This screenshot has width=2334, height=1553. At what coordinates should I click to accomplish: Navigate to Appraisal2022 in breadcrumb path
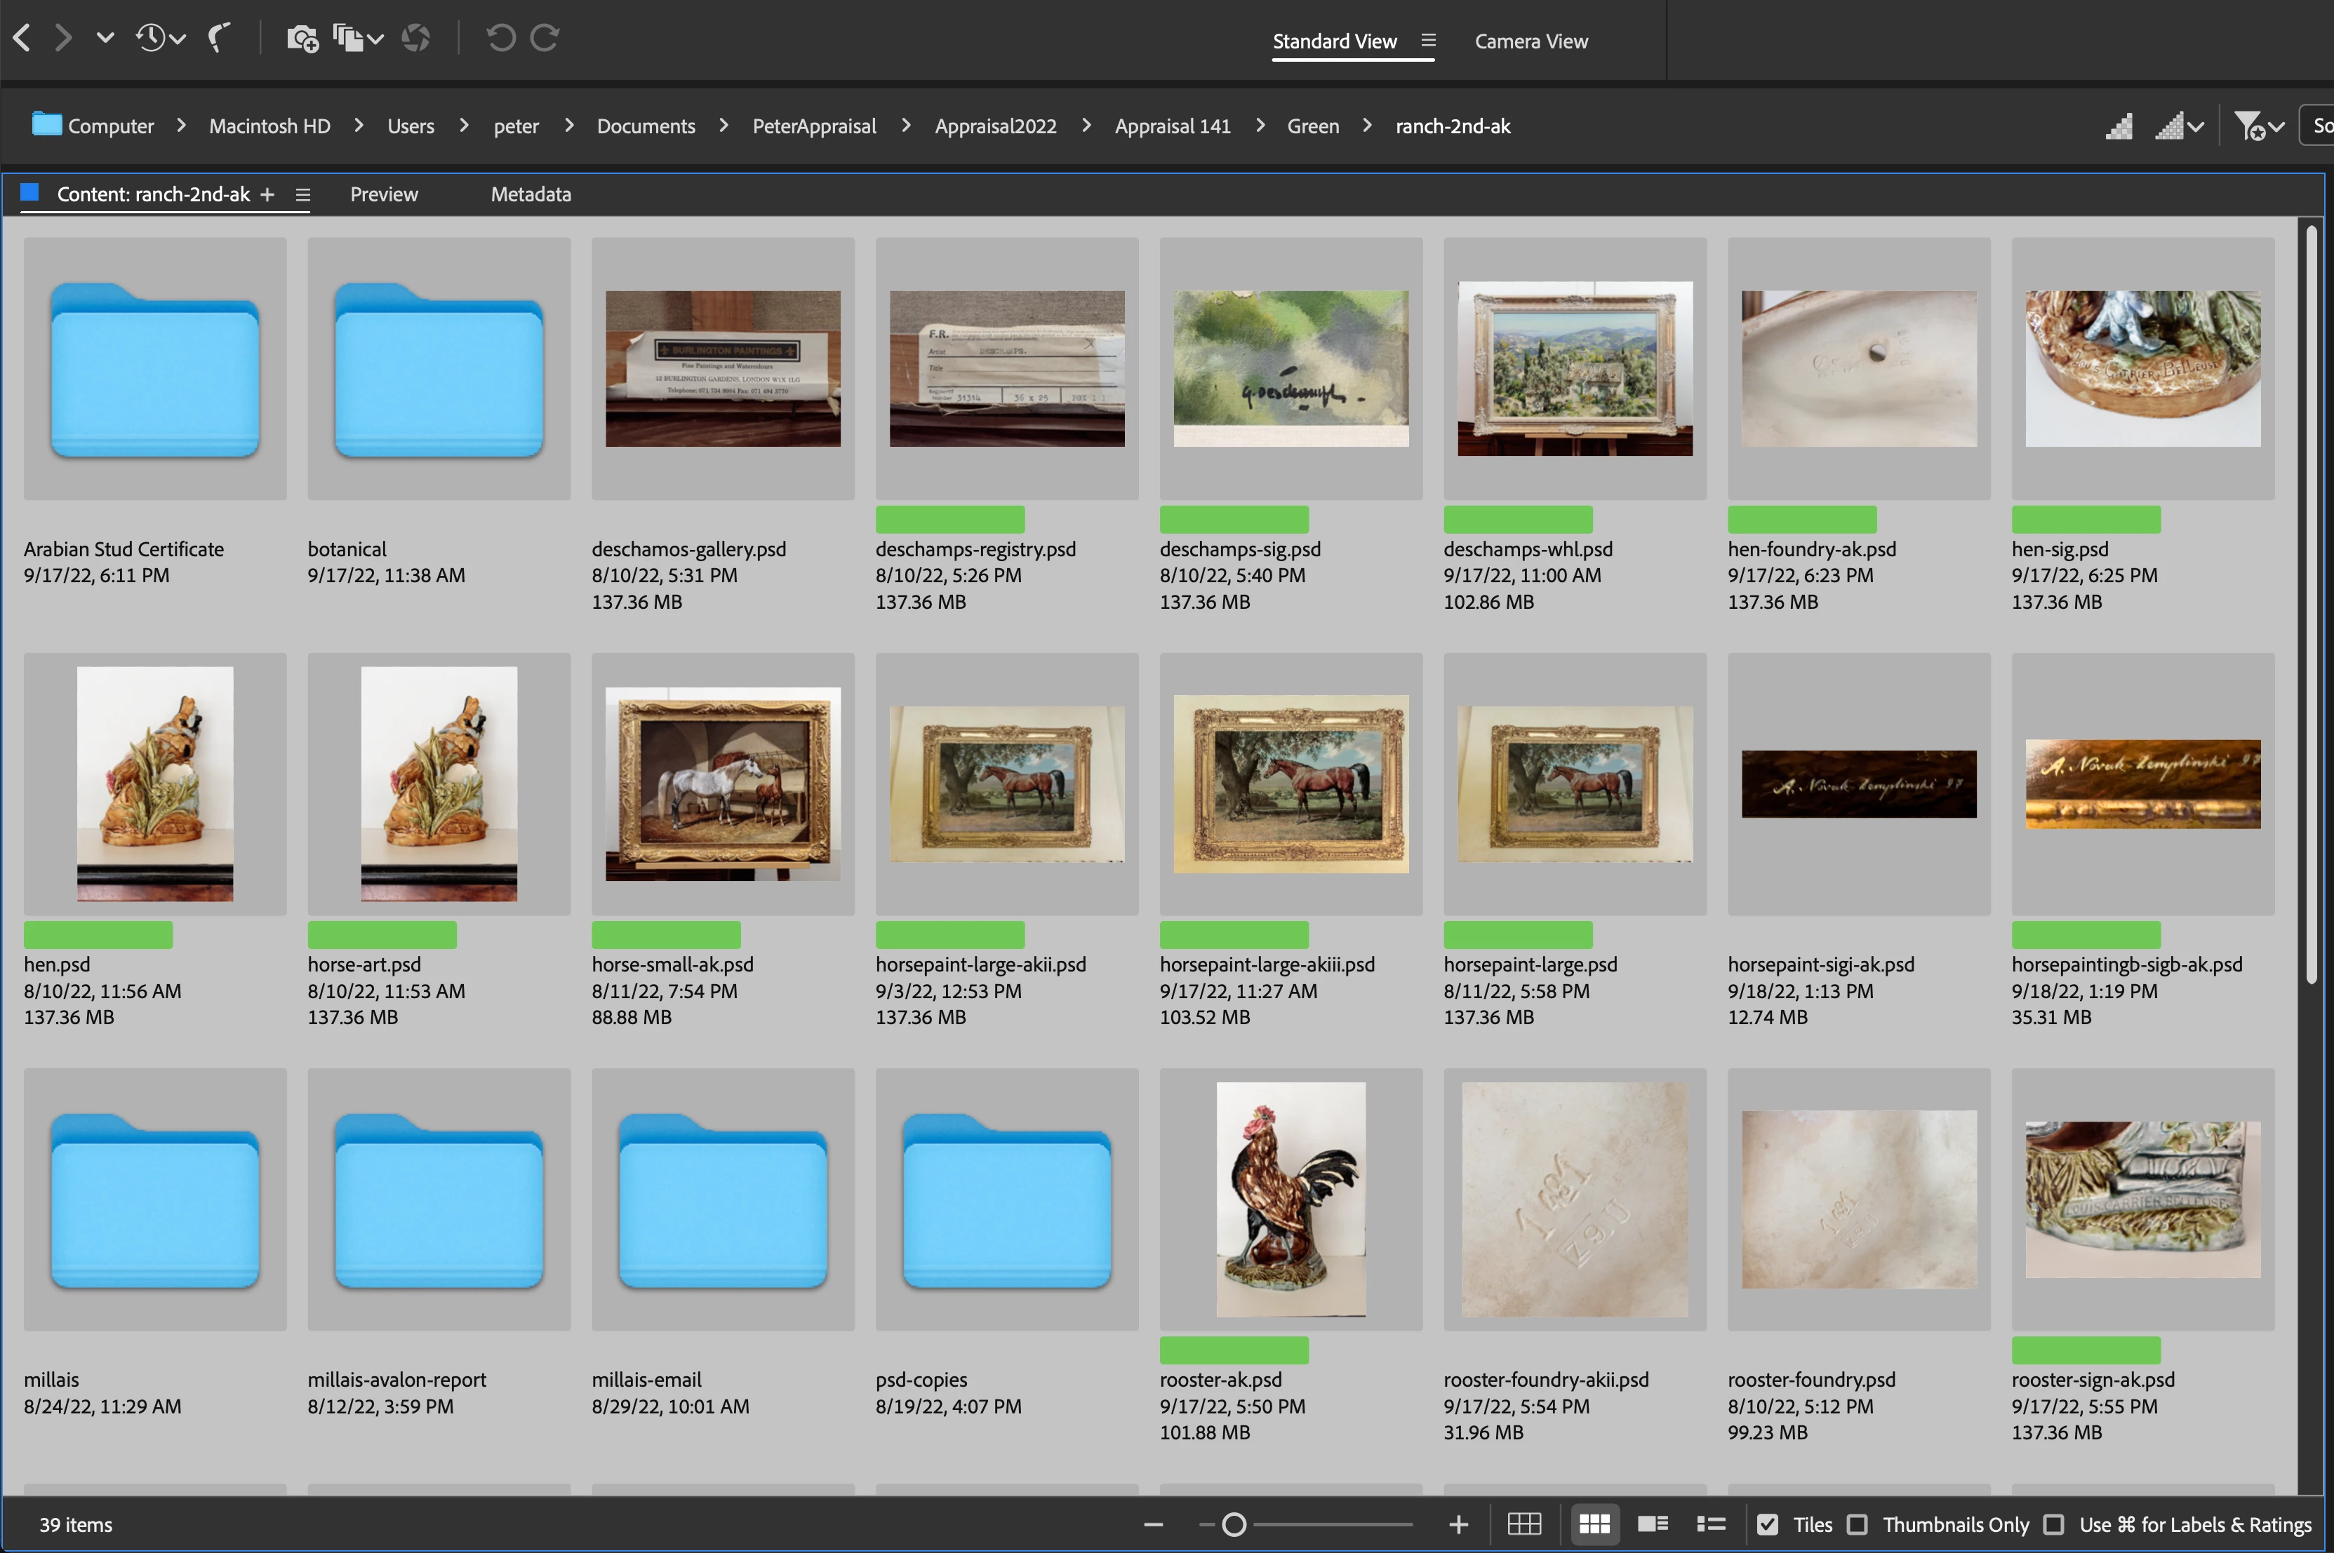(994, 127)
